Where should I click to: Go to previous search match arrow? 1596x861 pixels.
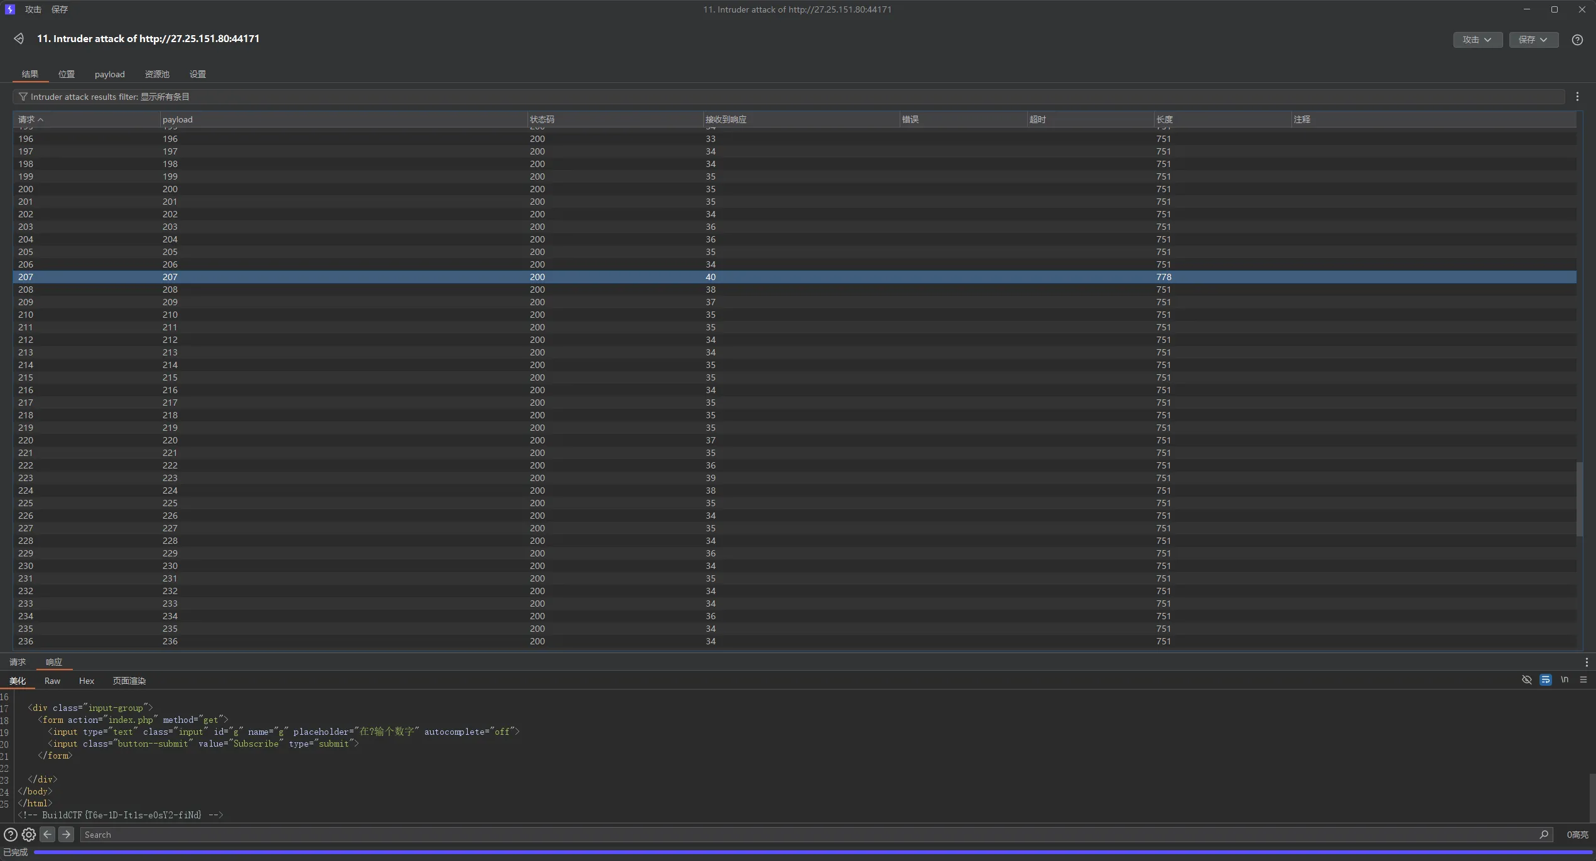pyautogui.click(x=48, y=835)
